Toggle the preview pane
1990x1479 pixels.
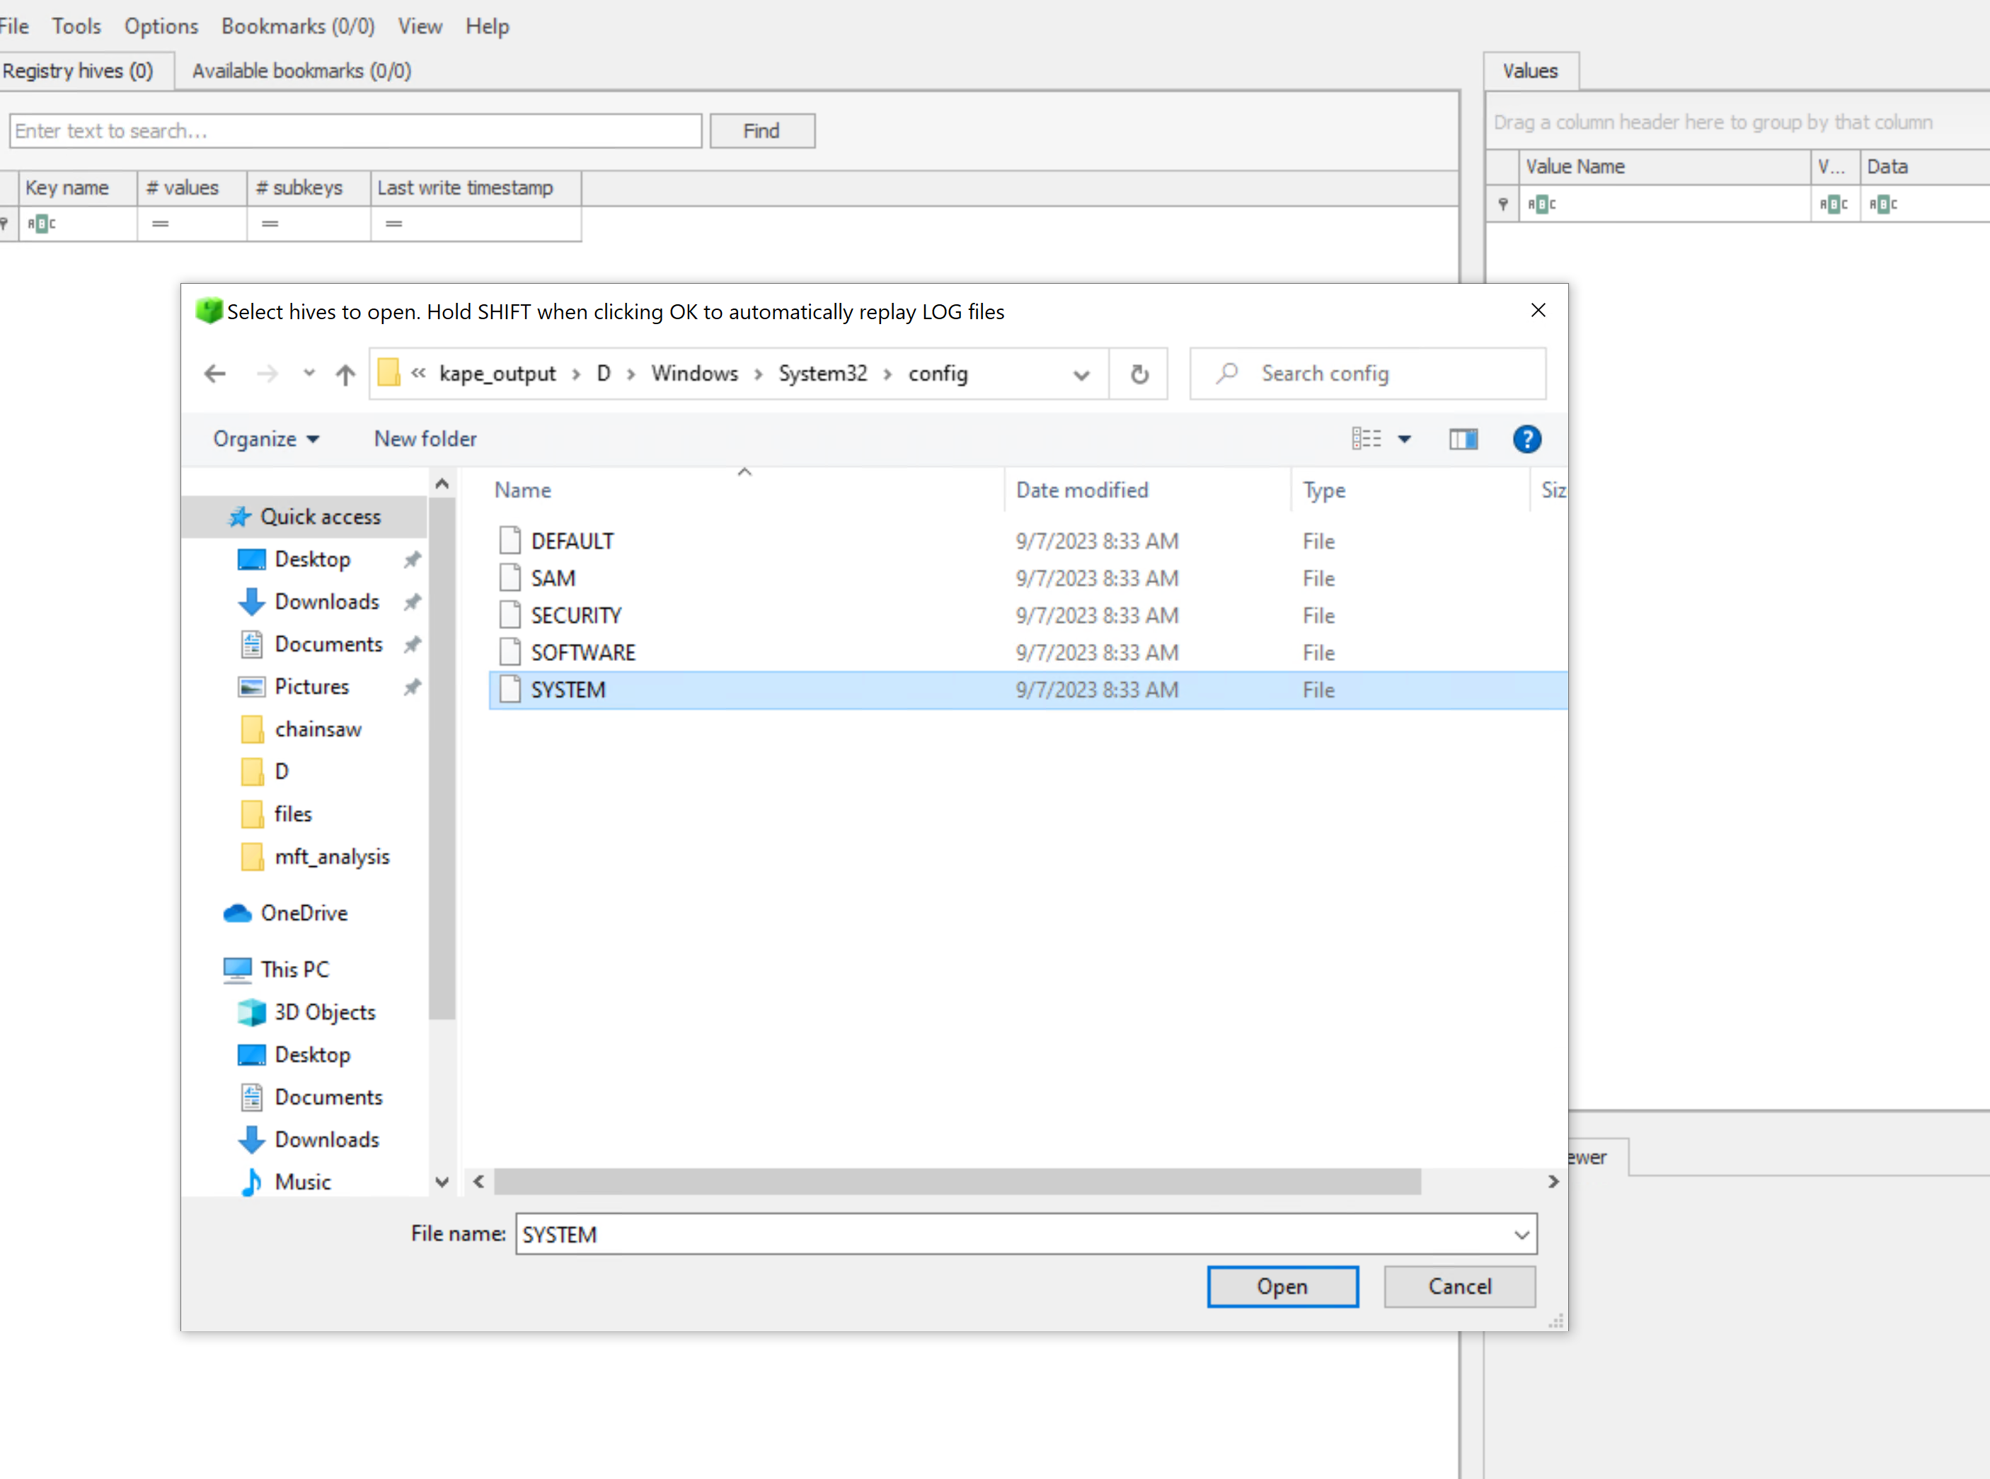pos(1463,439)
